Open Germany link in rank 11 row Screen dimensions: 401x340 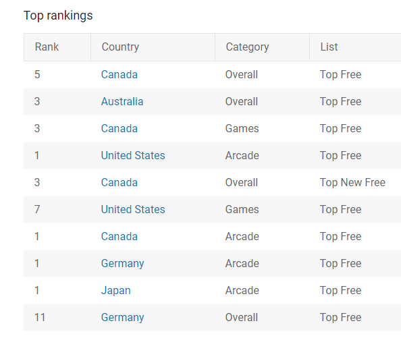122,318
